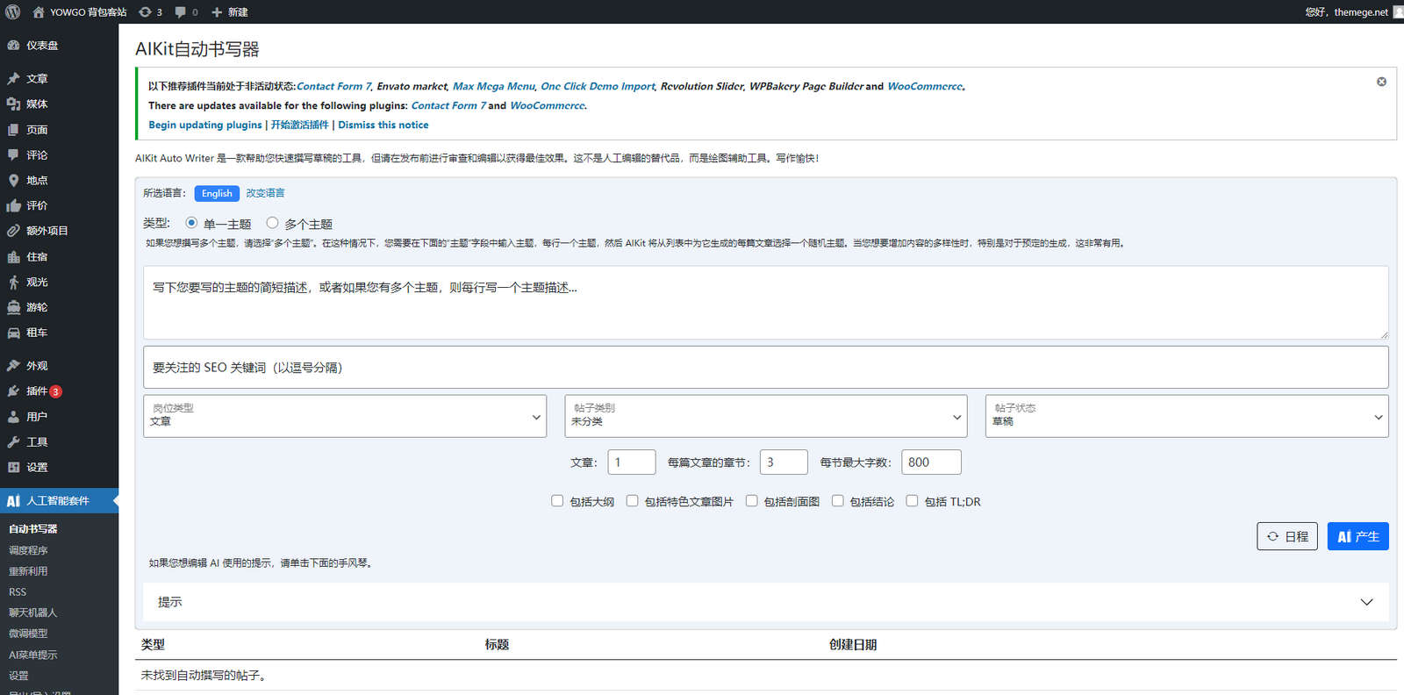This screenshot has height=695, width=1404.
Task: Dismiss the plugin notice with the X icon
Action: (1381, 82)
